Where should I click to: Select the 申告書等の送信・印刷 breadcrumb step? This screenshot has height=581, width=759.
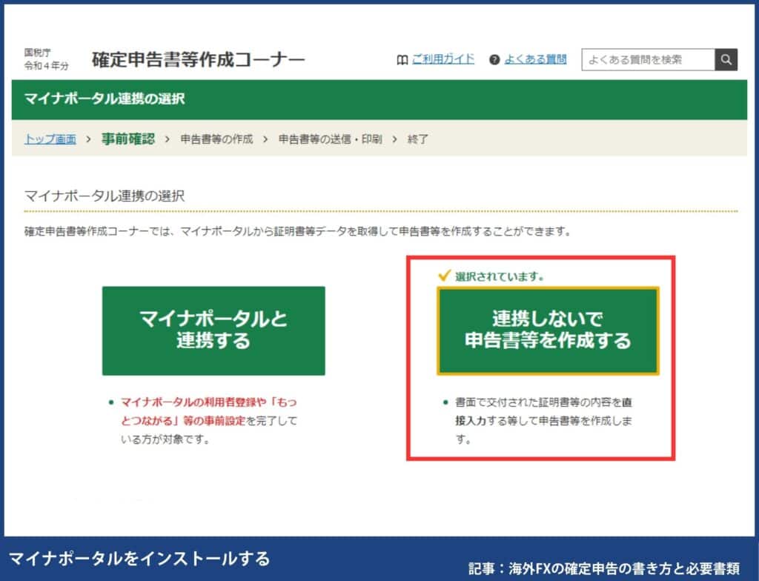330,139
